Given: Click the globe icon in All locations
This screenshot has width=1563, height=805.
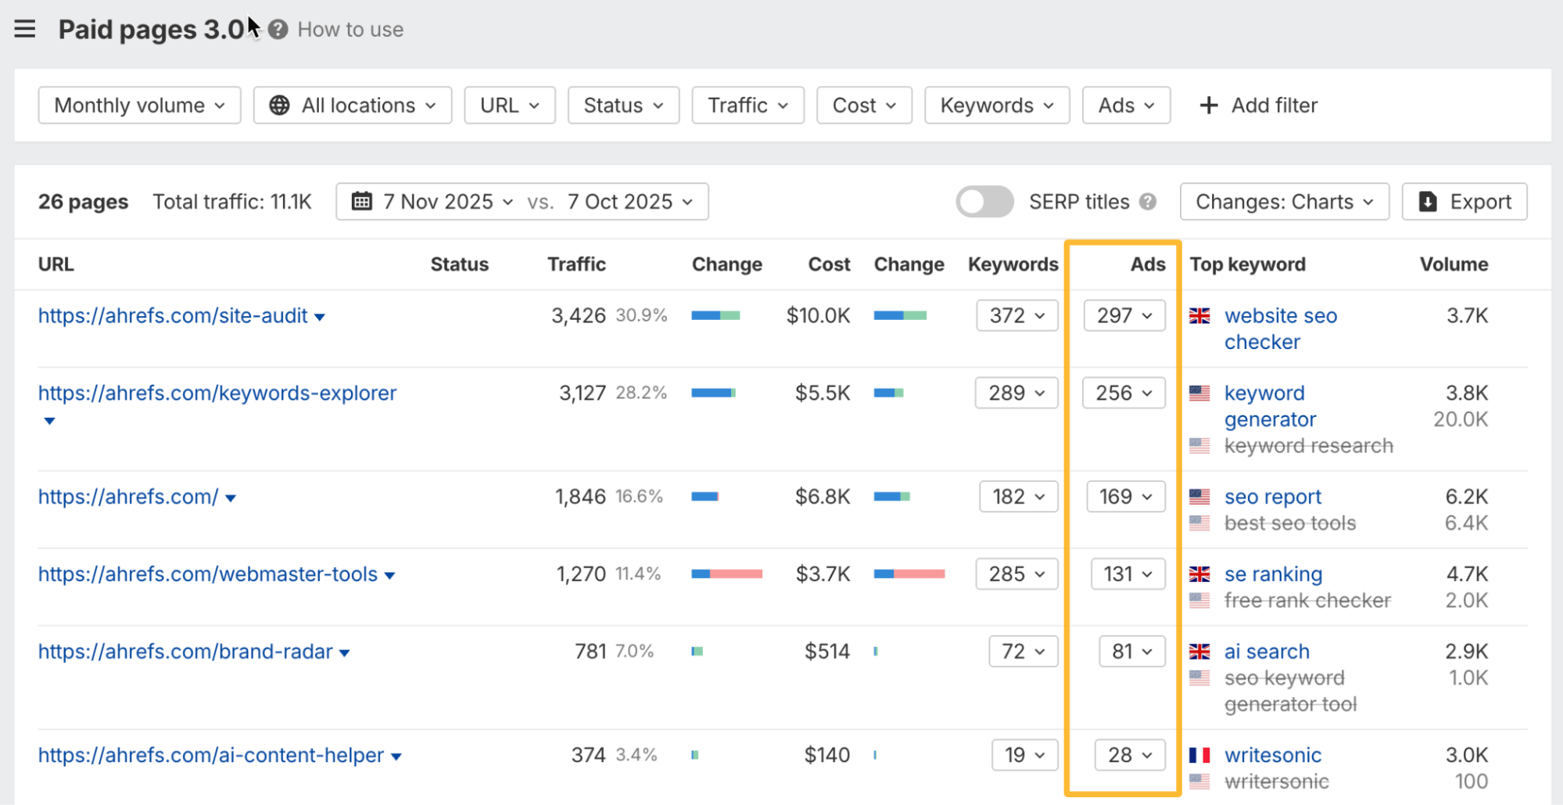Looking at the screenshot, I should coord(279,106).
